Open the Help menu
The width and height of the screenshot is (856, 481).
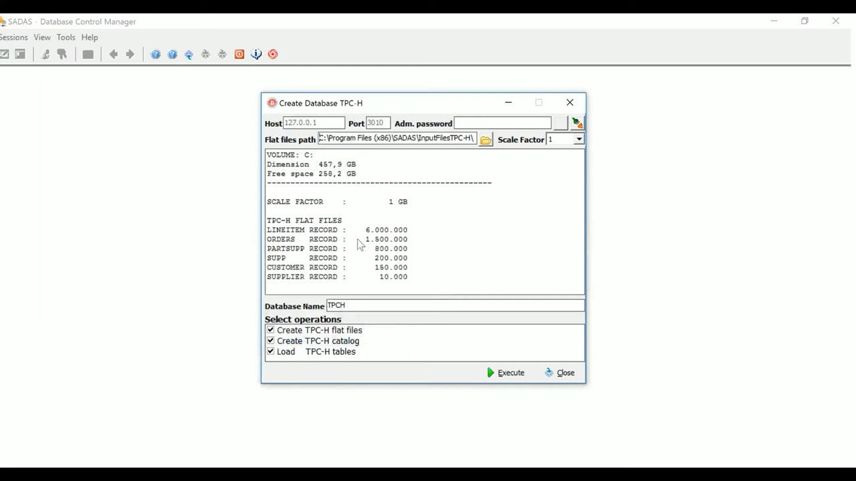point(89,37)
